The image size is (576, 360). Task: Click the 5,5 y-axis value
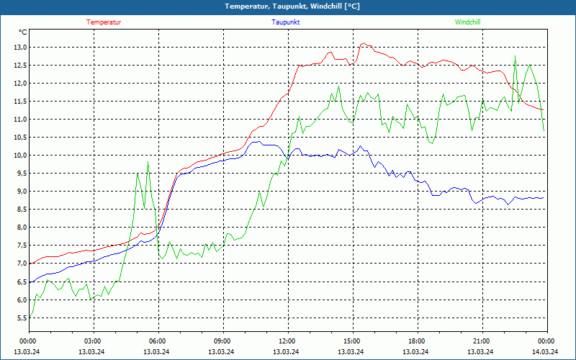pos(22,318)
